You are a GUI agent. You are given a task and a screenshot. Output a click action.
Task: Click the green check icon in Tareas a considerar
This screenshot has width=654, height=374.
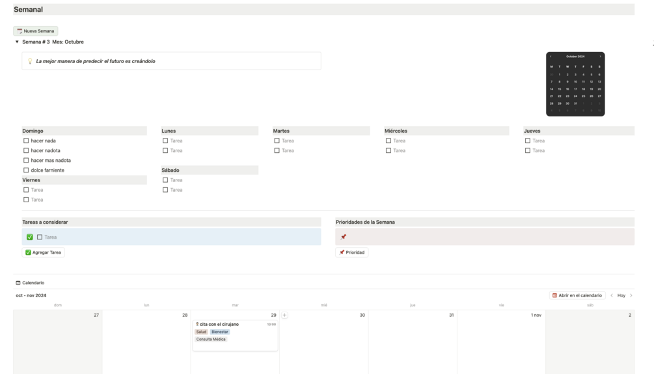pos(30,237)
